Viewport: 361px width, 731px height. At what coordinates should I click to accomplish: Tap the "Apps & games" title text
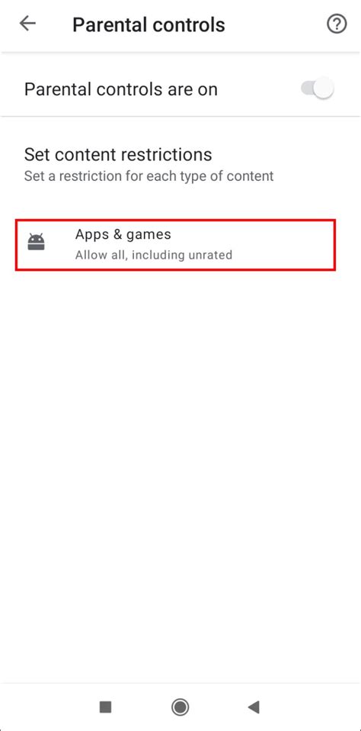(123, 234)
